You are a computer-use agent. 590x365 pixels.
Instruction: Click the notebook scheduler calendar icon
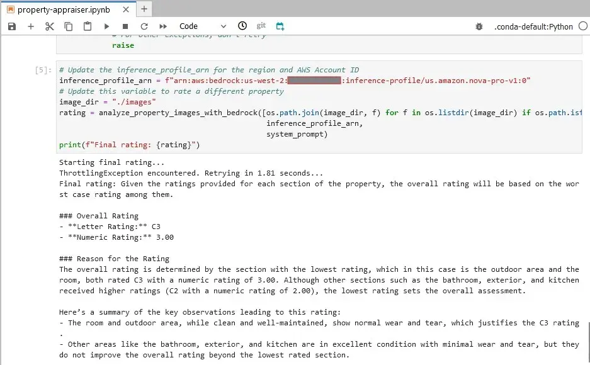(x=280, y=26)
